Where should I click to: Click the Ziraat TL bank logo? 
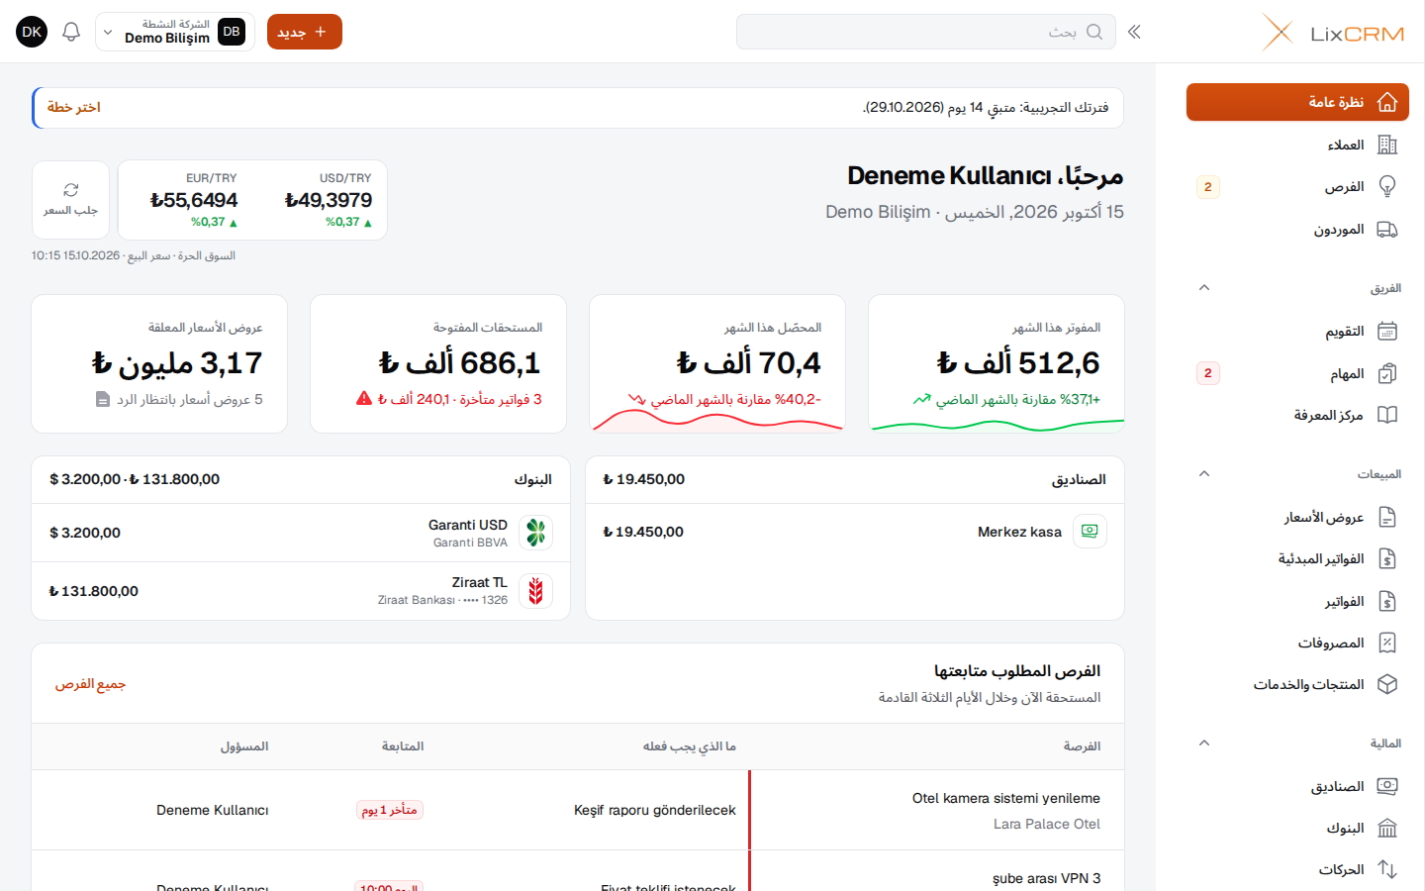coord(535,591)
